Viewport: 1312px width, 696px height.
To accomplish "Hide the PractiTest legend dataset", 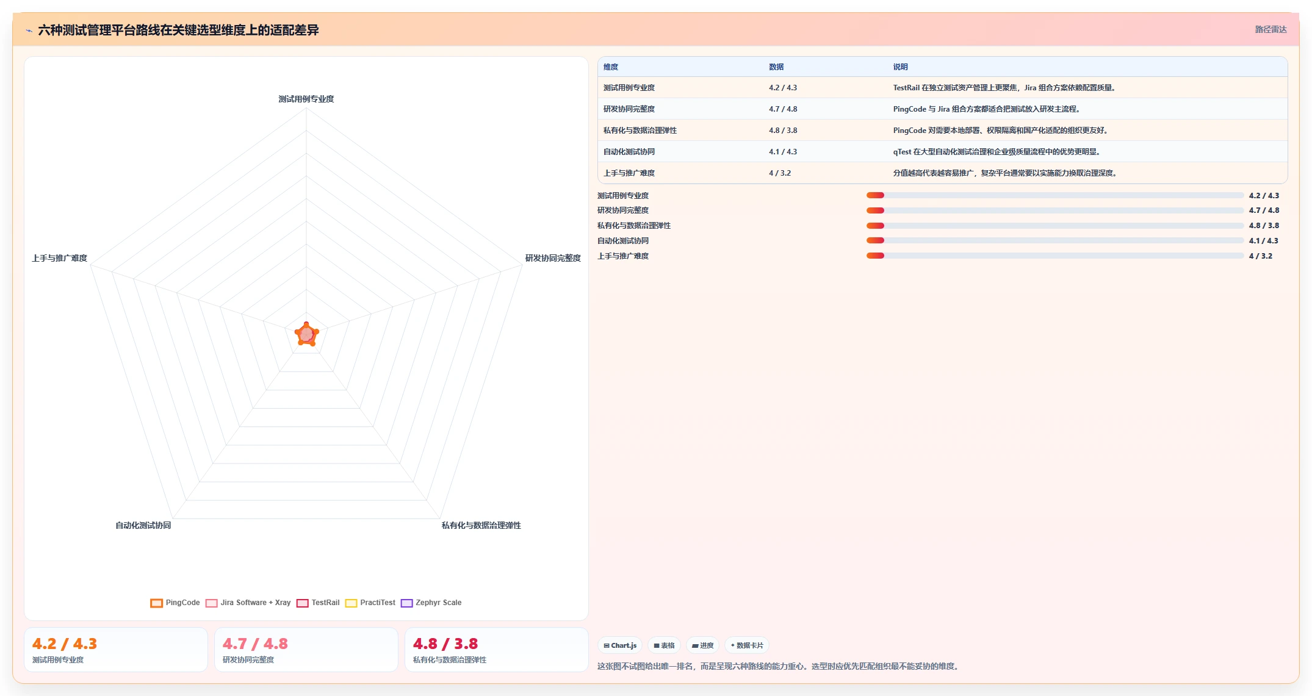I will 370,603.
